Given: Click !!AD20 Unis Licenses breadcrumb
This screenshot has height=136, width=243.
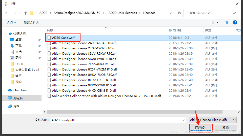Looking at the screenshot, I should point(122,13).
